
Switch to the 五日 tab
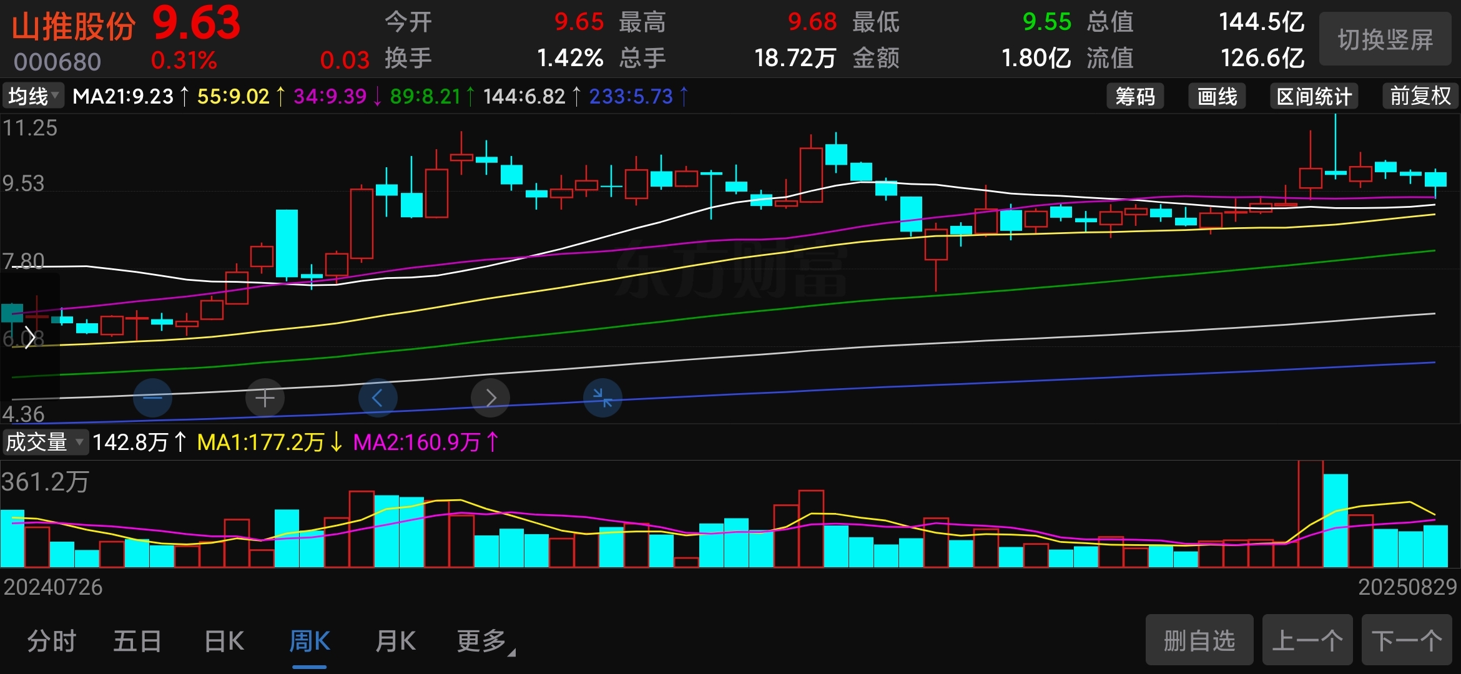137,641
